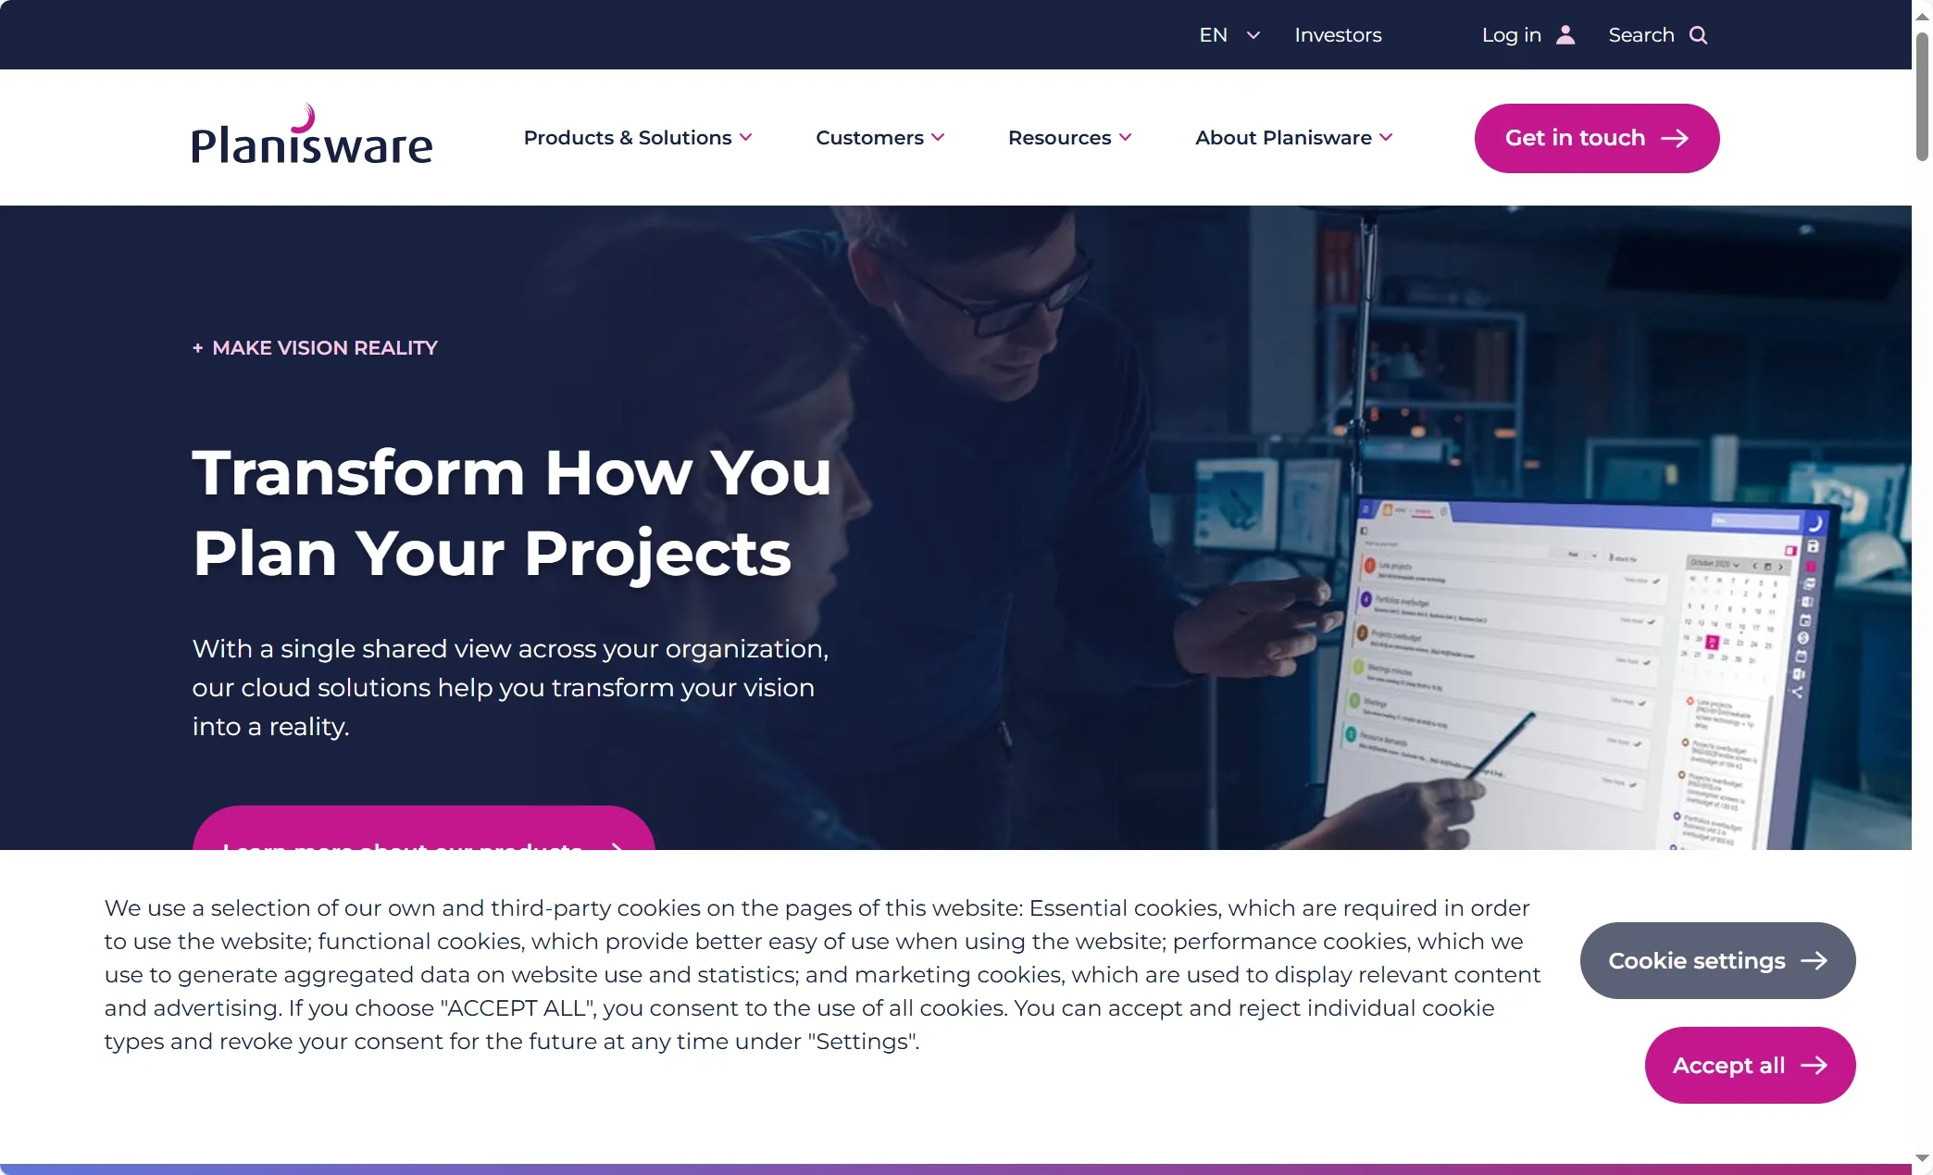Click the EN language selector arrow icon
Image resolution: width=1933 pixels, height=1175 pixels.
tap(1253, 34)
